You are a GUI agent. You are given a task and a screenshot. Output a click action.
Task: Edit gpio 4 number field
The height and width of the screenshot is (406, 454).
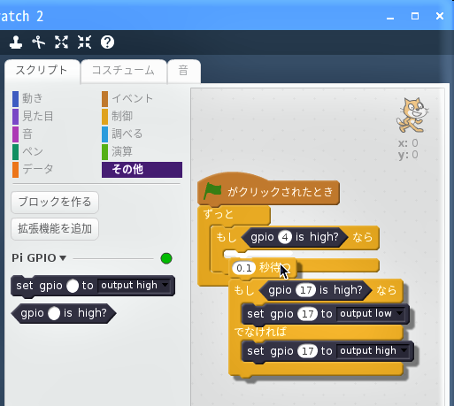pos(285,237)
